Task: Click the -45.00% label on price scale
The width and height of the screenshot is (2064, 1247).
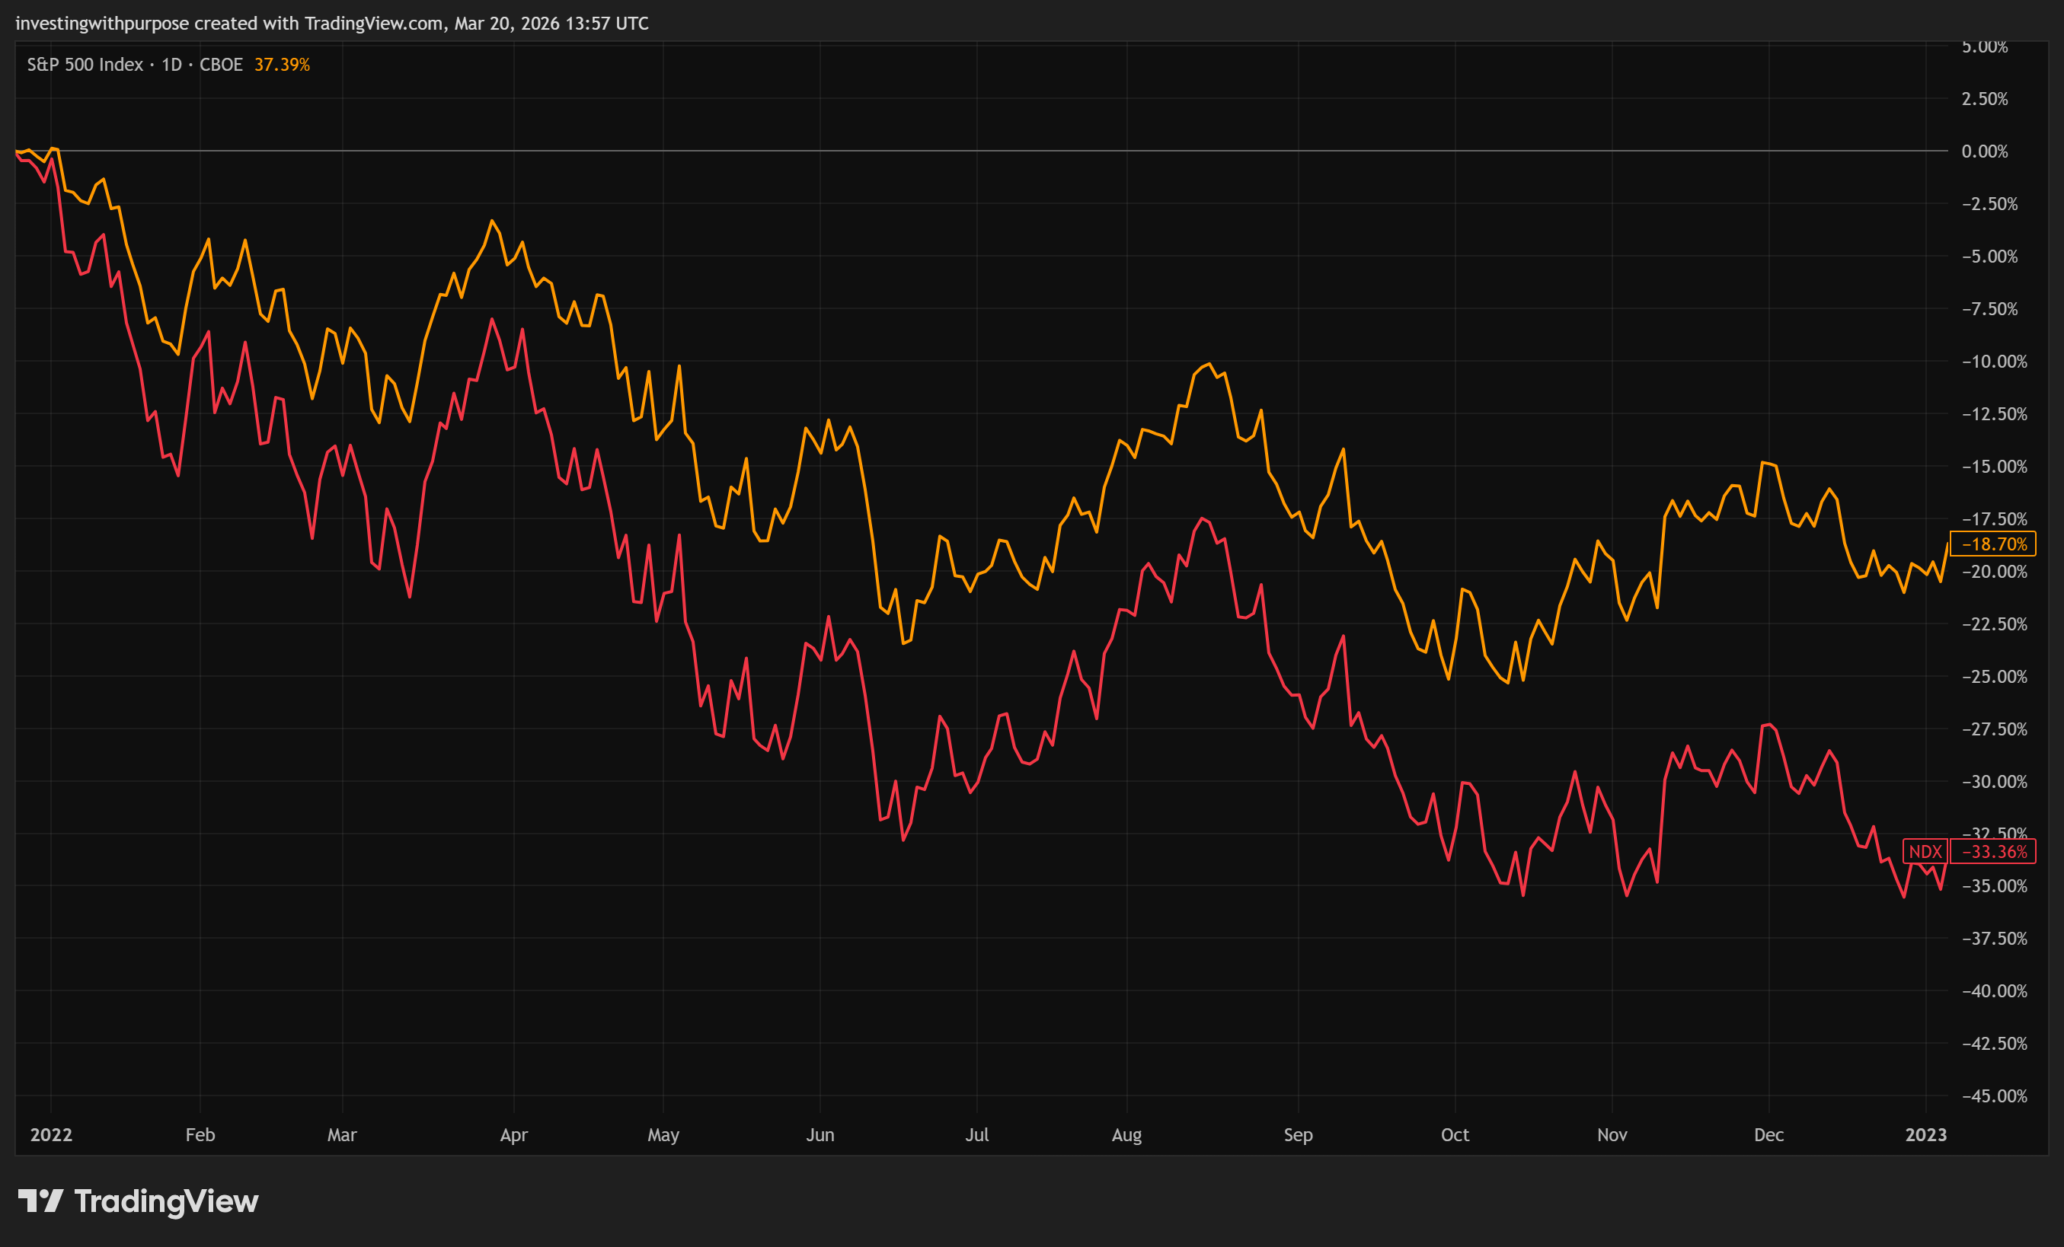Action: tap(1994, 1096)
